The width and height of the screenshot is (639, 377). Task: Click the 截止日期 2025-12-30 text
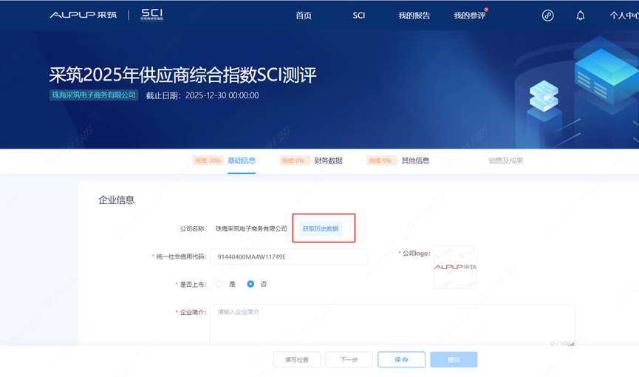202,95
